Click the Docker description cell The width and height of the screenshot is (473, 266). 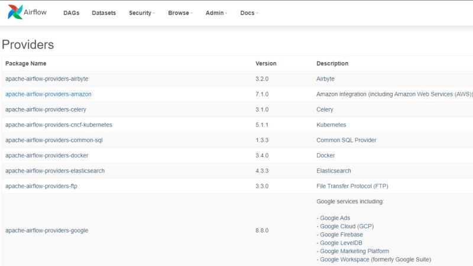point(326,155)
